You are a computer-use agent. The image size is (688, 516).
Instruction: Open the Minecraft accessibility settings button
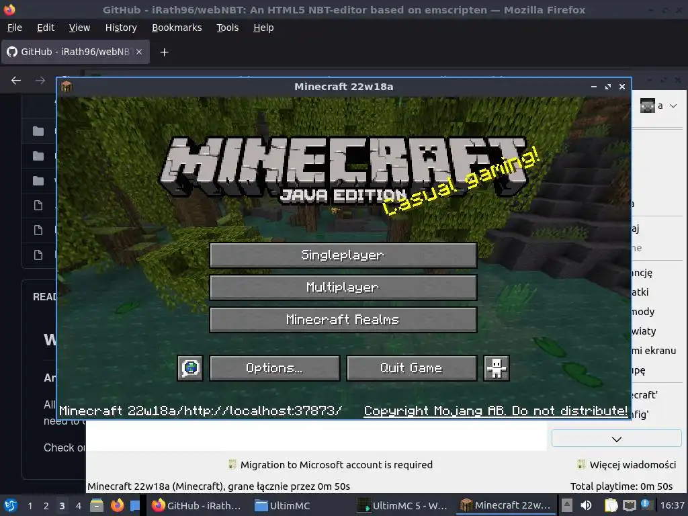click(497, 368)
